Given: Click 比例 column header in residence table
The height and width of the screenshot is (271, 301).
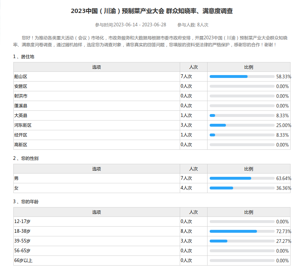Looking at the screenshot, I should [249, 67].
